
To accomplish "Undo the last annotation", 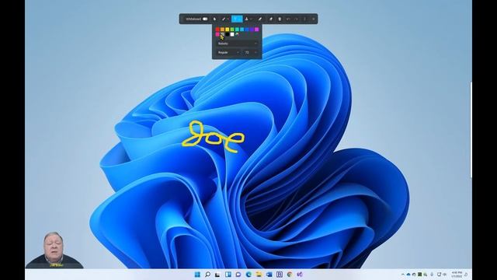I will [288, 19].
